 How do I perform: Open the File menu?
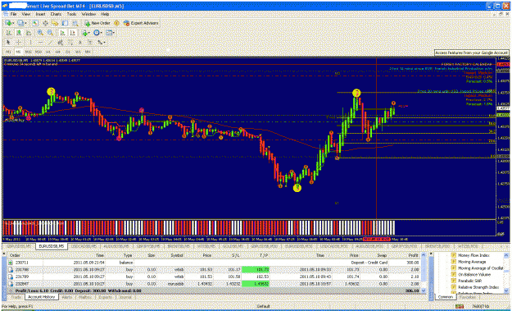coord(13,14)
